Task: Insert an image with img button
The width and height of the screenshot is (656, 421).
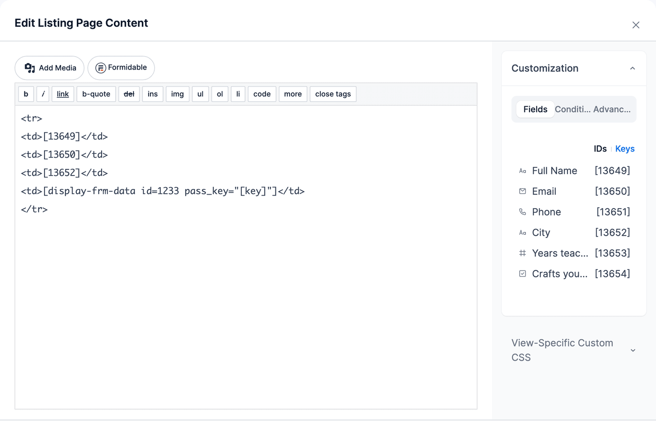Action: (178, 94)
